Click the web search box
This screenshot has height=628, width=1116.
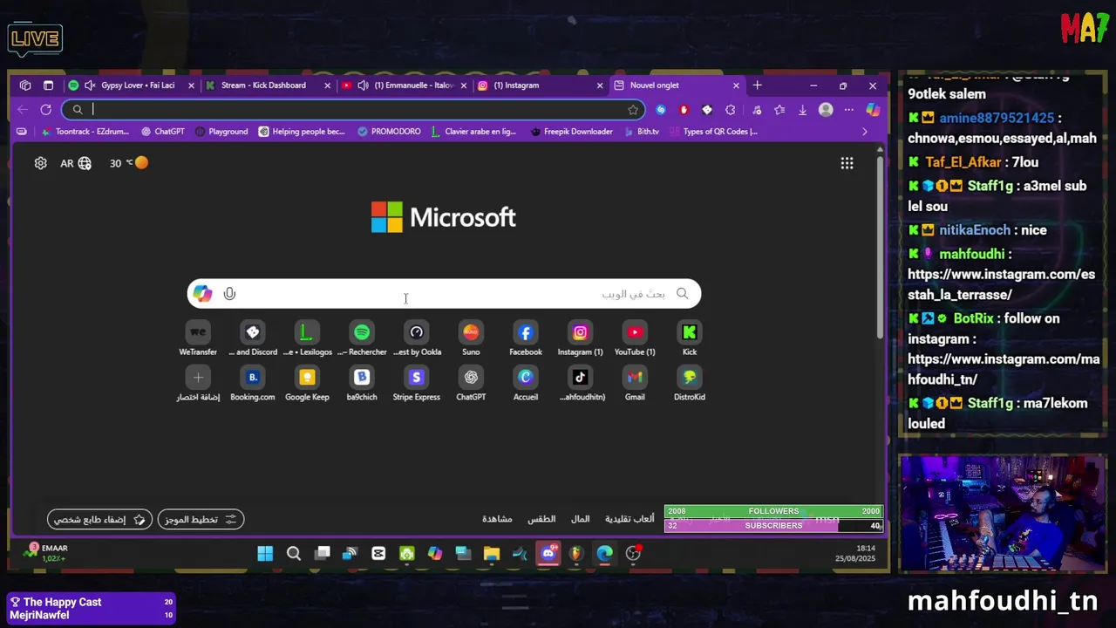click(444, 294)
